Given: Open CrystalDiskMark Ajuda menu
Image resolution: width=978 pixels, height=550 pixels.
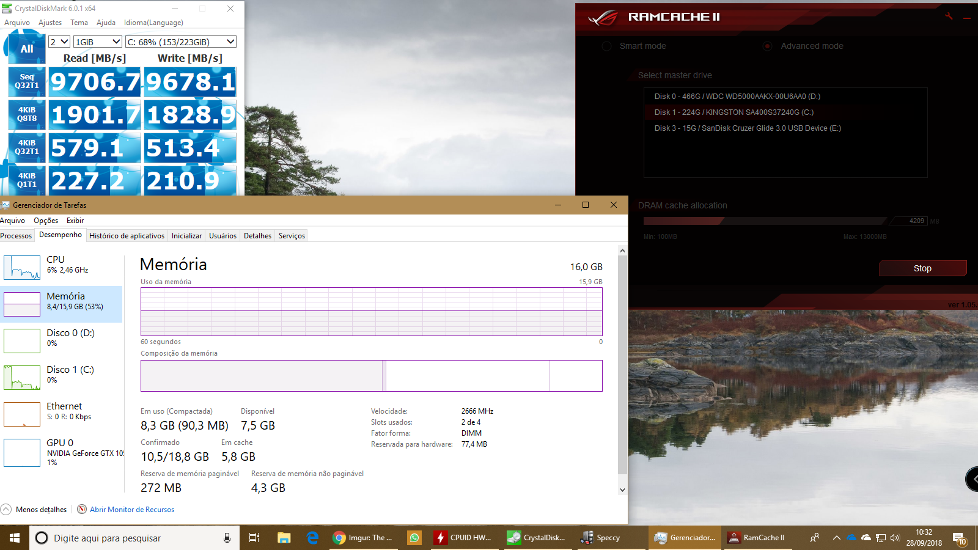Looking at the screenshot, I should click(x=106, y=23).
